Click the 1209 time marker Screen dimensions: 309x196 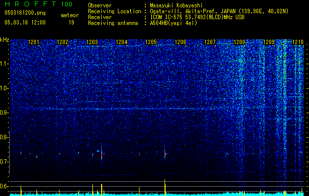(269, 42)
